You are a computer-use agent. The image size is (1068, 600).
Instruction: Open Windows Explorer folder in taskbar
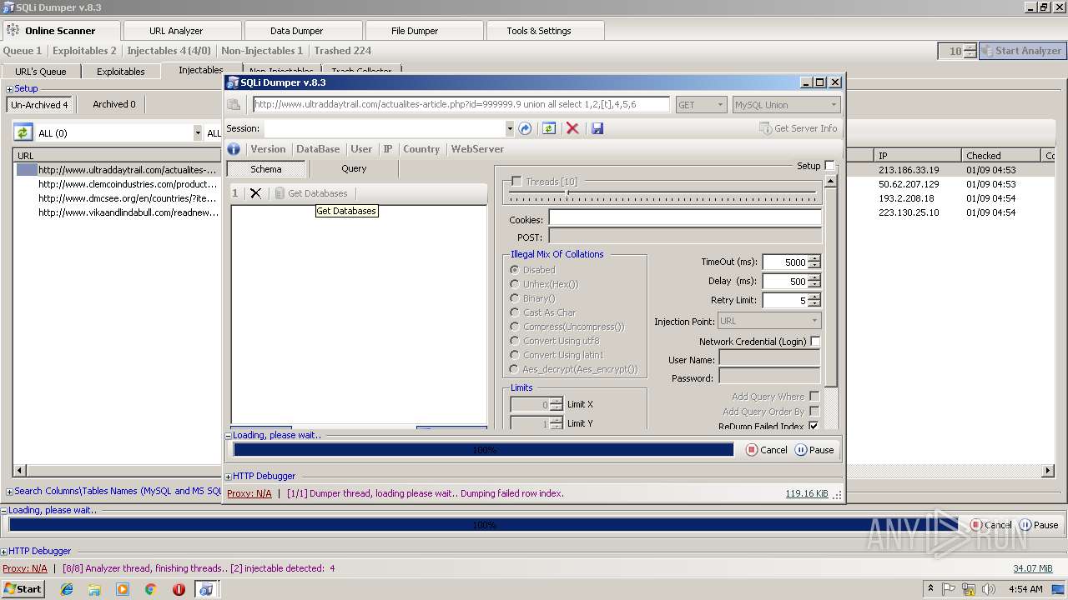point(94,589)
